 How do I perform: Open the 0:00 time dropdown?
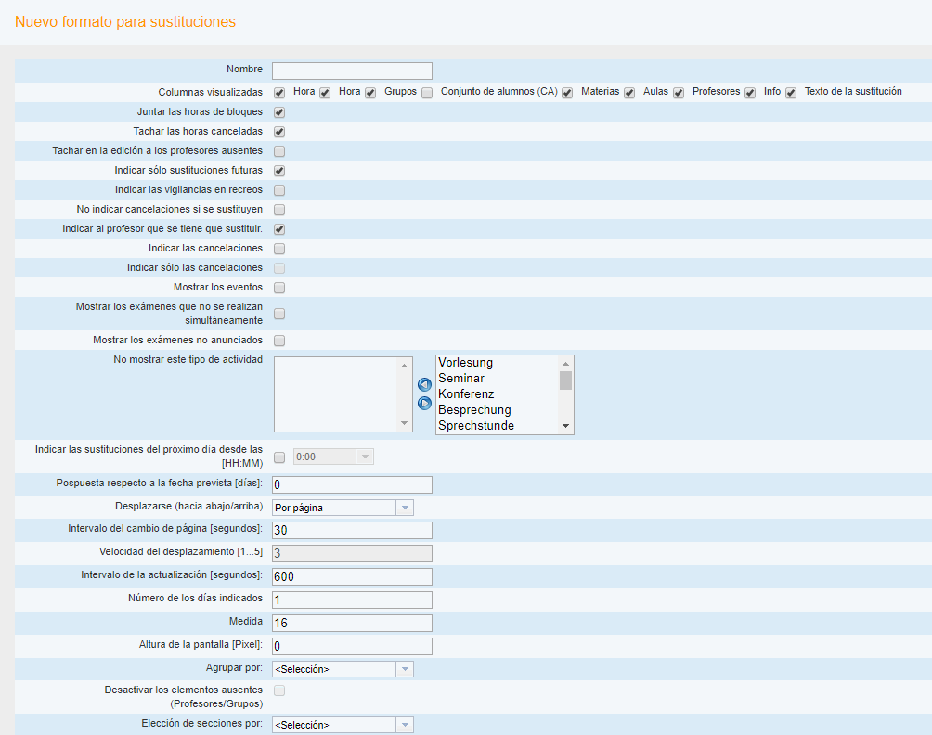tap(333, 457)
